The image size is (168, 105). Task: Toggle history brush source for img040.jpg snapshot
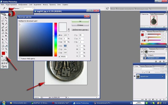pyautogui.click(x=142, y=52)
